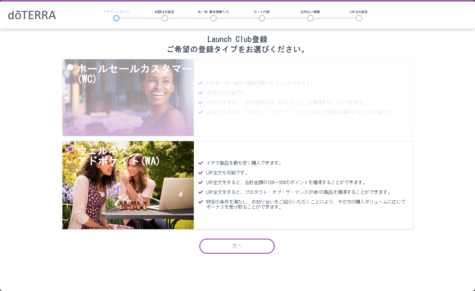Click text WA会員と同じ価格で製品を購入することができます。
Screen dimensions: 475x291
tap(260, 83)
